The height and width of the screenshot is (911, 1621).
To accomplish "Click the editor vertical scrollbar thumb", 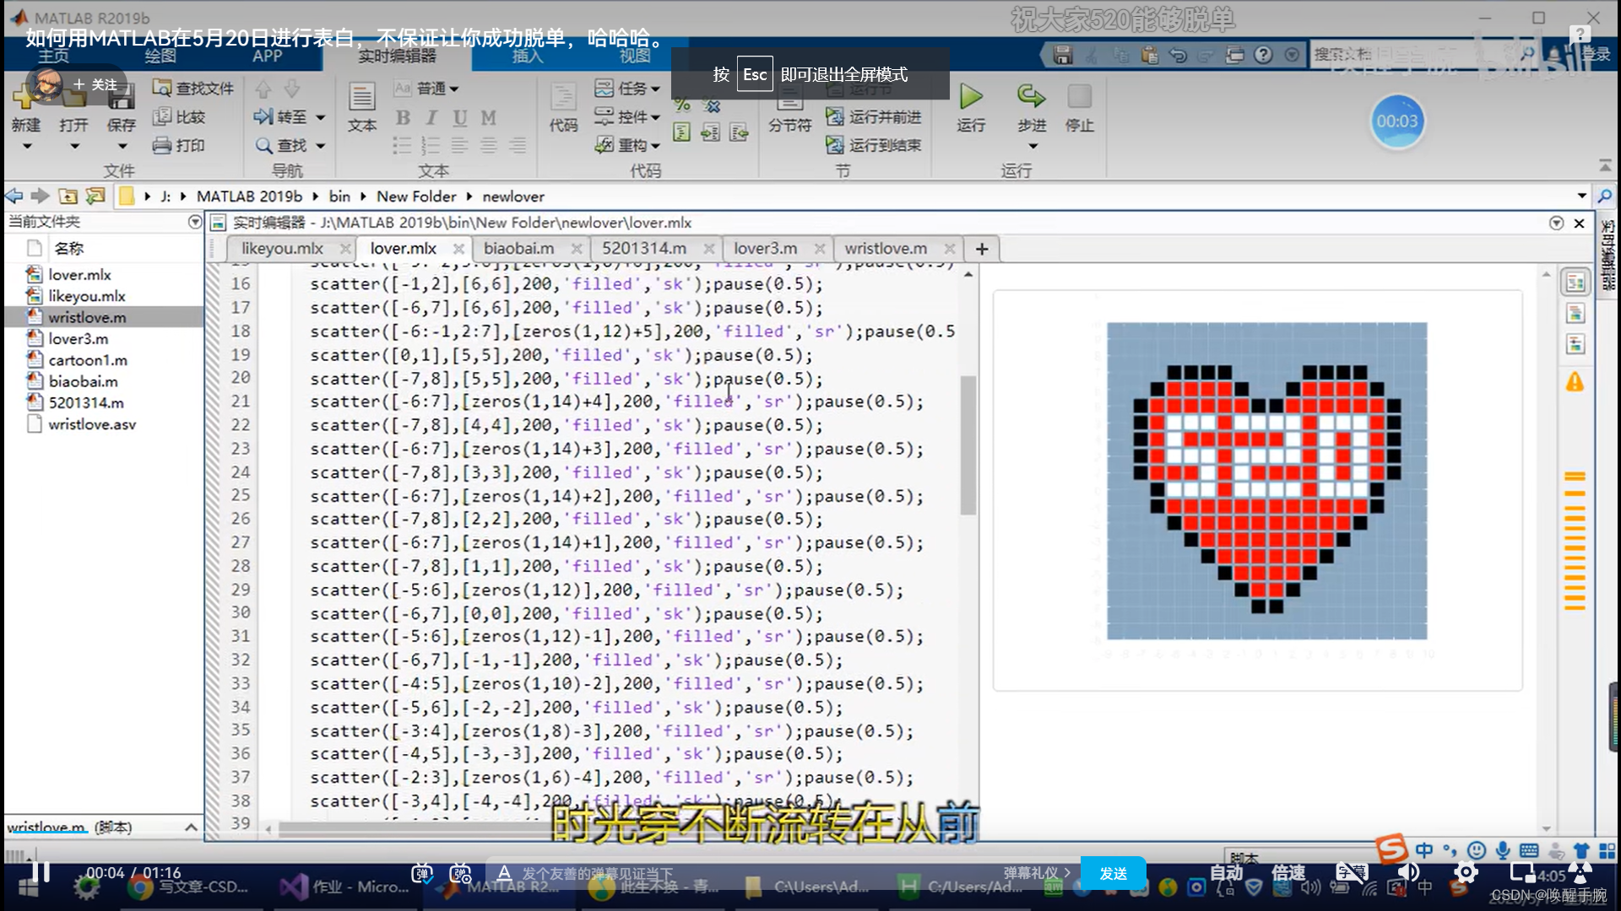I will (968, 445).
